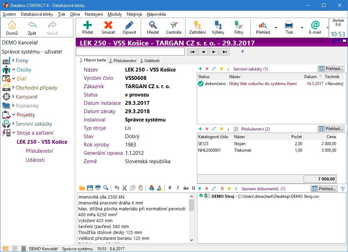348x252 pixels.
Task: Open Přehled for Příslušenství panel
Action: coord(331,129)
